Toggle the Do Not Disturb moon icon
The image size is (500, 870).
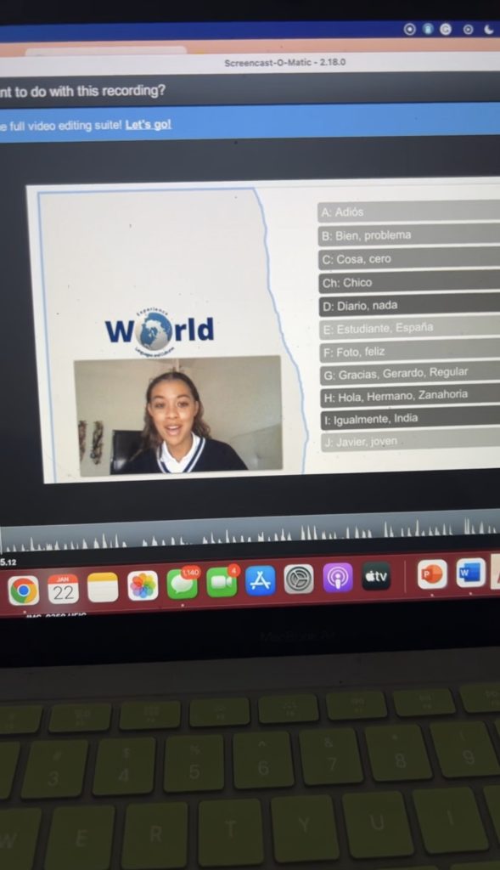pos(488,30)
